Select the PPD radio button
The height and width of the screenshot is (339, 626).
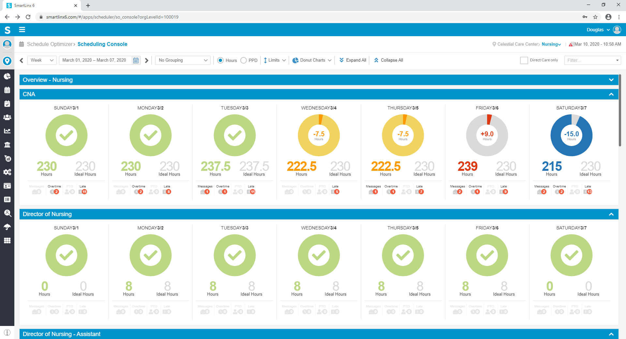(244, 60)
